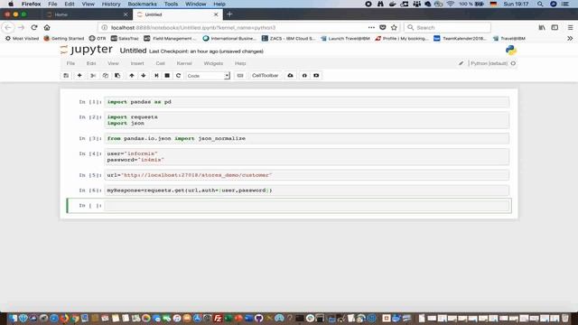The height and width of the screenshot is (325, 578).
Task: Click the cell with import pandas as pd
Action: (307, 102)
